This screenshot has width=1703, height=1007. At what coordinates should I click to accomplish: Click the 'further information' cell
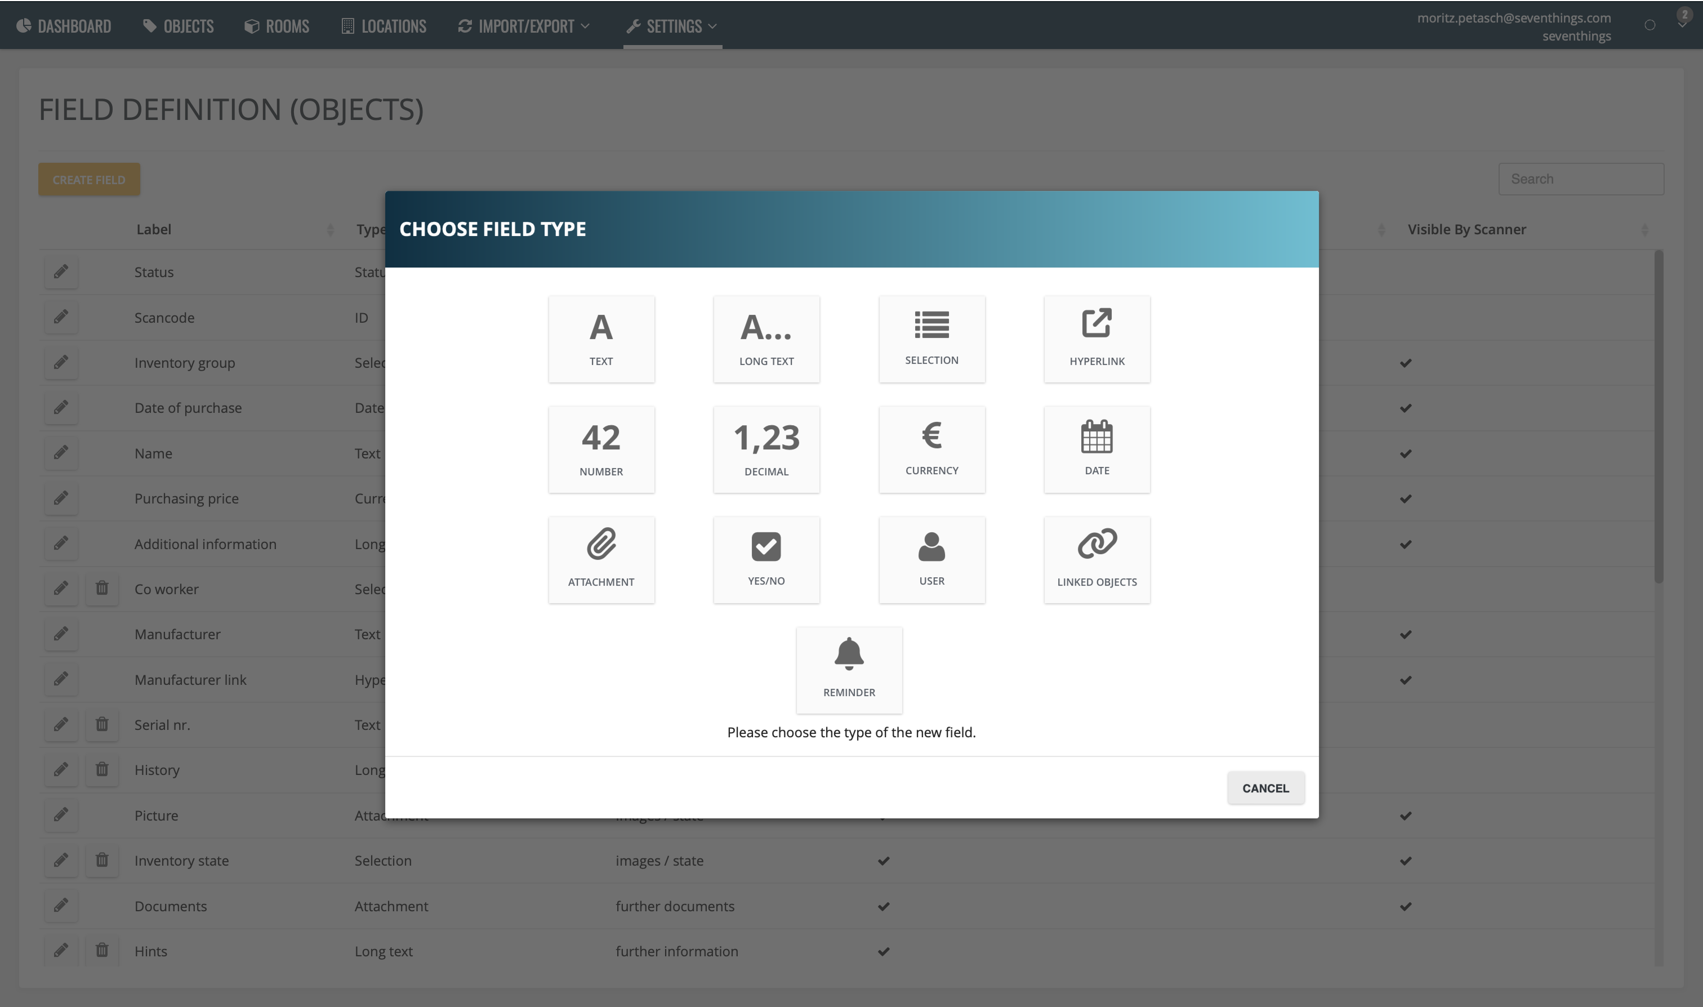pyautogui.click(x=676, y=951)
